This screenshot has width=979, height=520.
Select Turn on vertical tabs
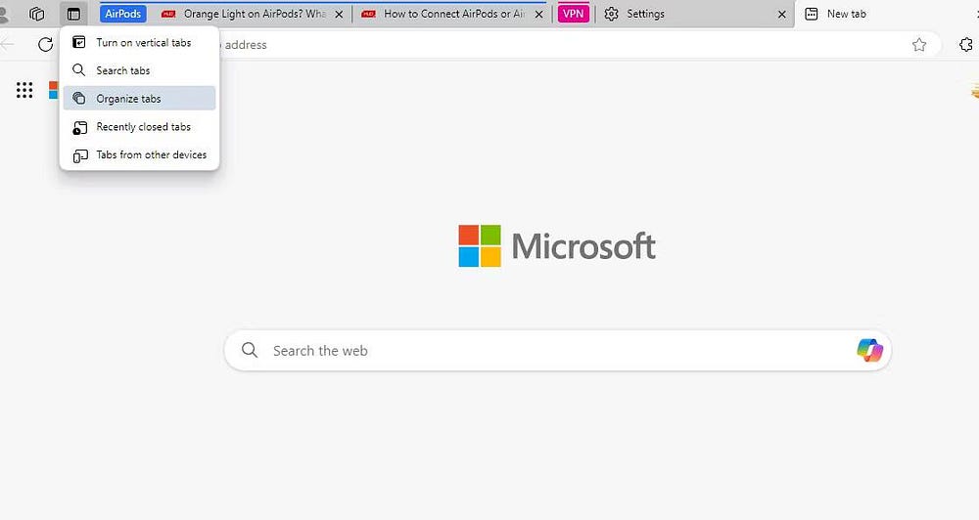click(x=139, y=42)
